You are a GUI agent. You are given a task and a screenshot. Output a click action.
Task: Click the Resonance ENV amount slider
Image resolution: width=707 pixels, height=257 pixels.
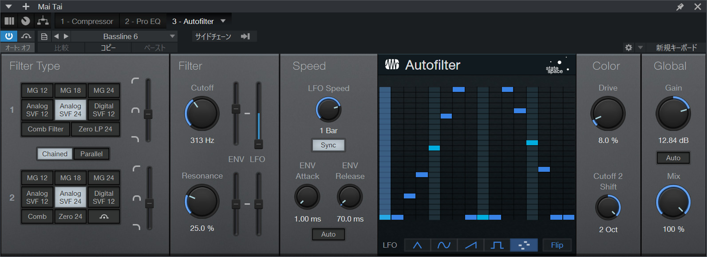(x=236, y=204)
